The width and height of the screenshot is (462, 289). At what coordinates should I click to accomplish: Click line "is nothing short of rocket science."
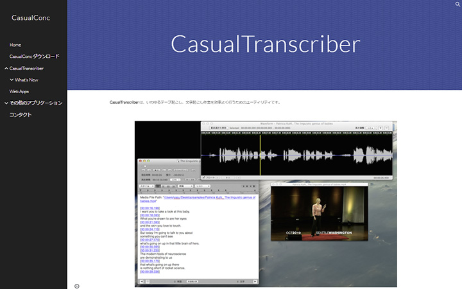(162, 268)
